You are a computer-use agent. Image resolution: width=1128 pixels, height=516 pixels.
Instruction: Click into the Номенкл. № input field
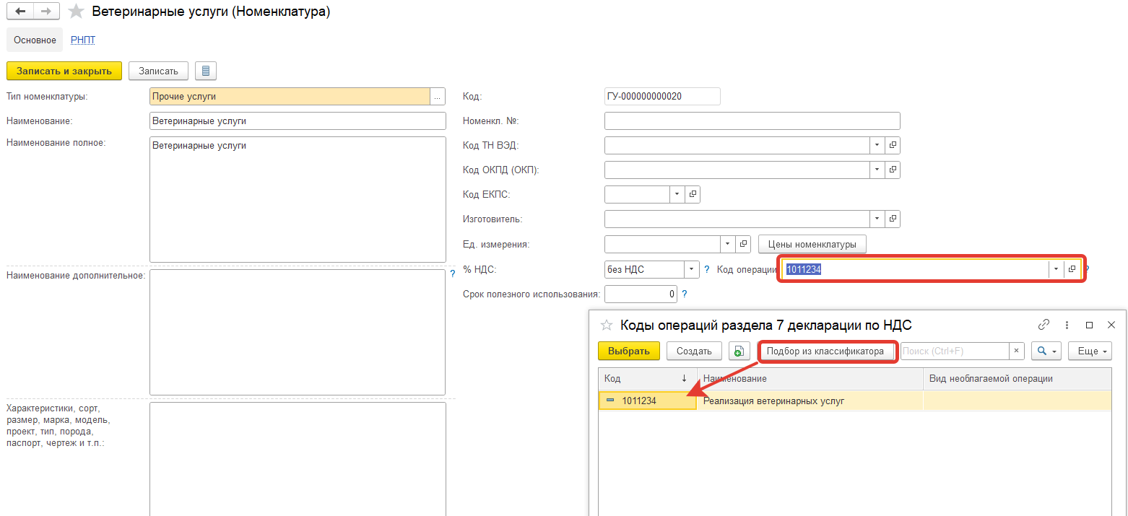tap(752, 121)
